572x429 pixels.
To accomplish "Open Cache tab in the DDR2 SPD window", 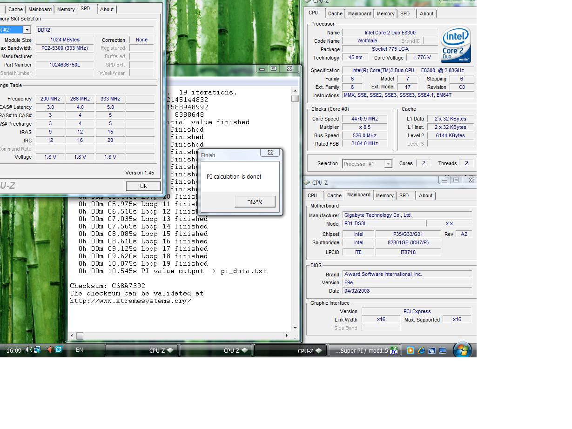I will click(x=15, y=9).
